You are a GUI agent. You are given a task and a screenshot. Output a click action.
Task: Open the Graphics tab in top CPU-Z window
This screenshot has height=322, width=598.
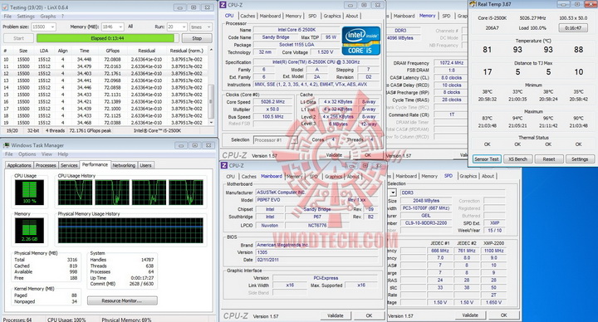click(332, 16)
